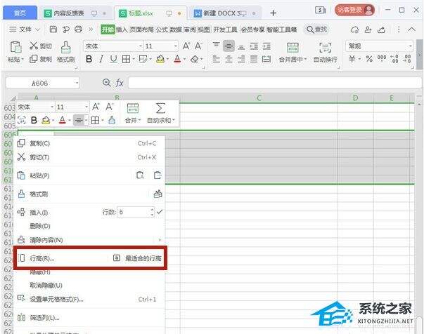
Task: Open the ribbon font name 宋体 dropdown
Action: pos(141,46)
